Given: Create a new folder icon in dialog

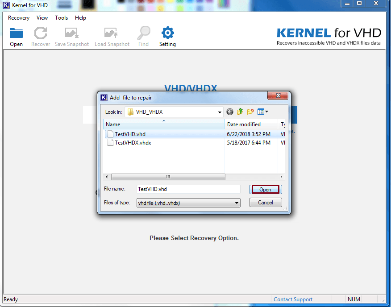Looking at the screenshot, I should pyautogui.click(x=250, y=112).
